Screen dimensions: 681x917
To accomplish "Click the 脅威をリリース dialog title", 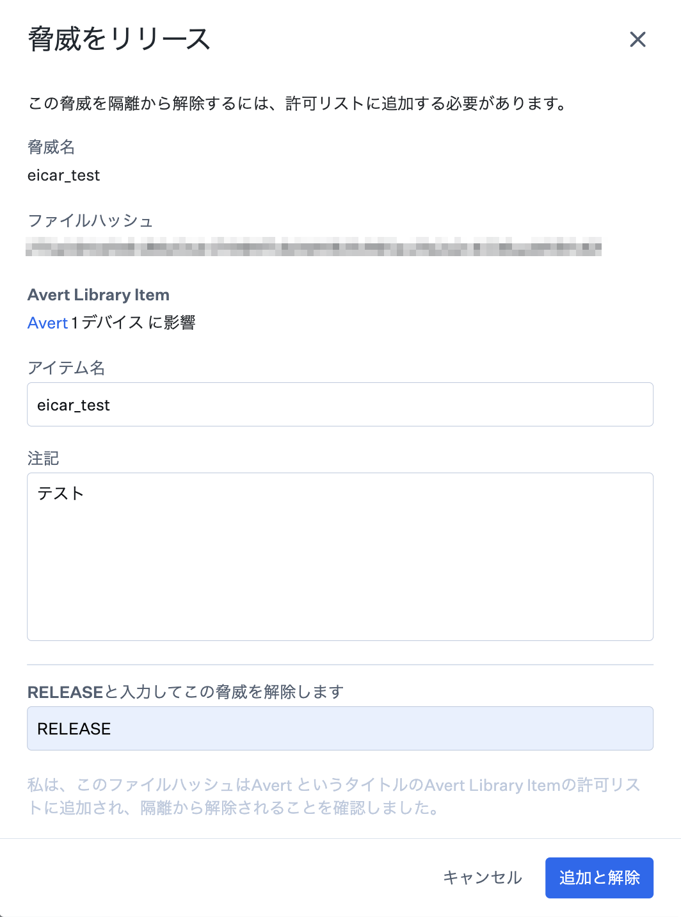I will [x=119, y=39].
